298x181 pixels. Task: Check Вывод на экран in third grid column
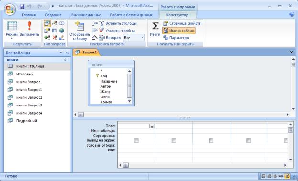pos(211,140)
